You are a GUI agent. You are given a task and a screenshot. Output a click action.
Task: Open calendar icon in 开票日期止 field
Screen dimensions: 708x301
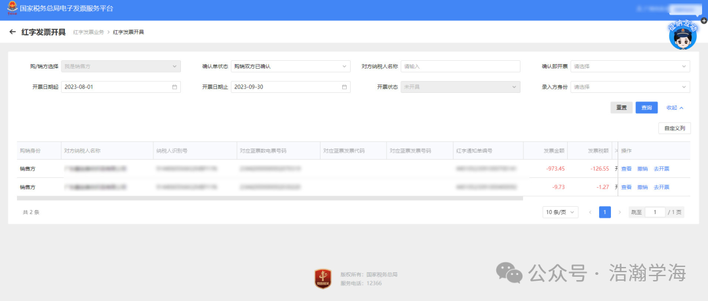[344, 86]
